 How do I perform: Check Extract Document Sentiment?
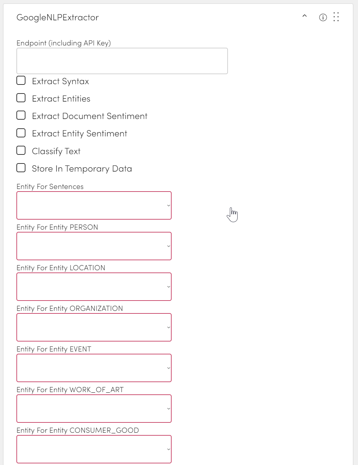pos(21,115)
